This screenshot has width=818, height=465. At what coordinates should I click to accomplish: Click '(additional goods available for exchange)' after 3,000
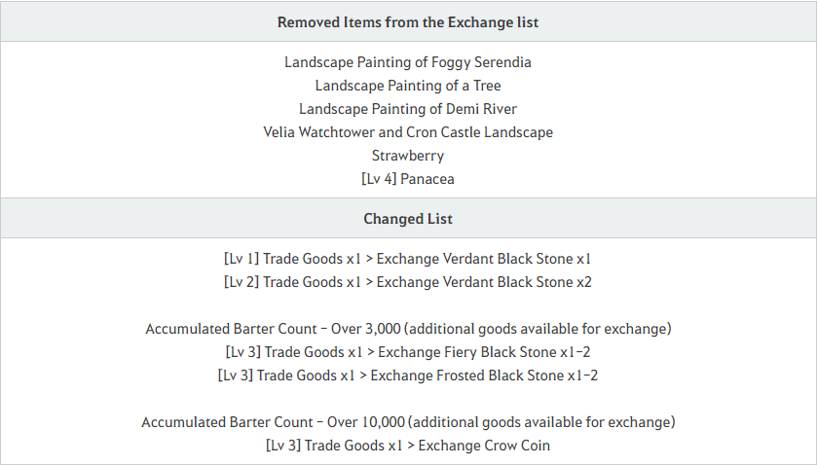tap(538, 329)
